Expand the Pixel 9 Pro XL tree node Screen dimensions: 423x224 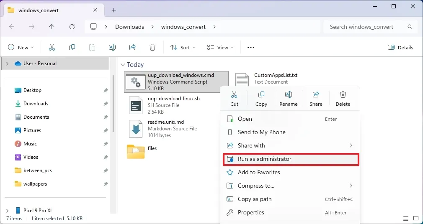point(7,211)
